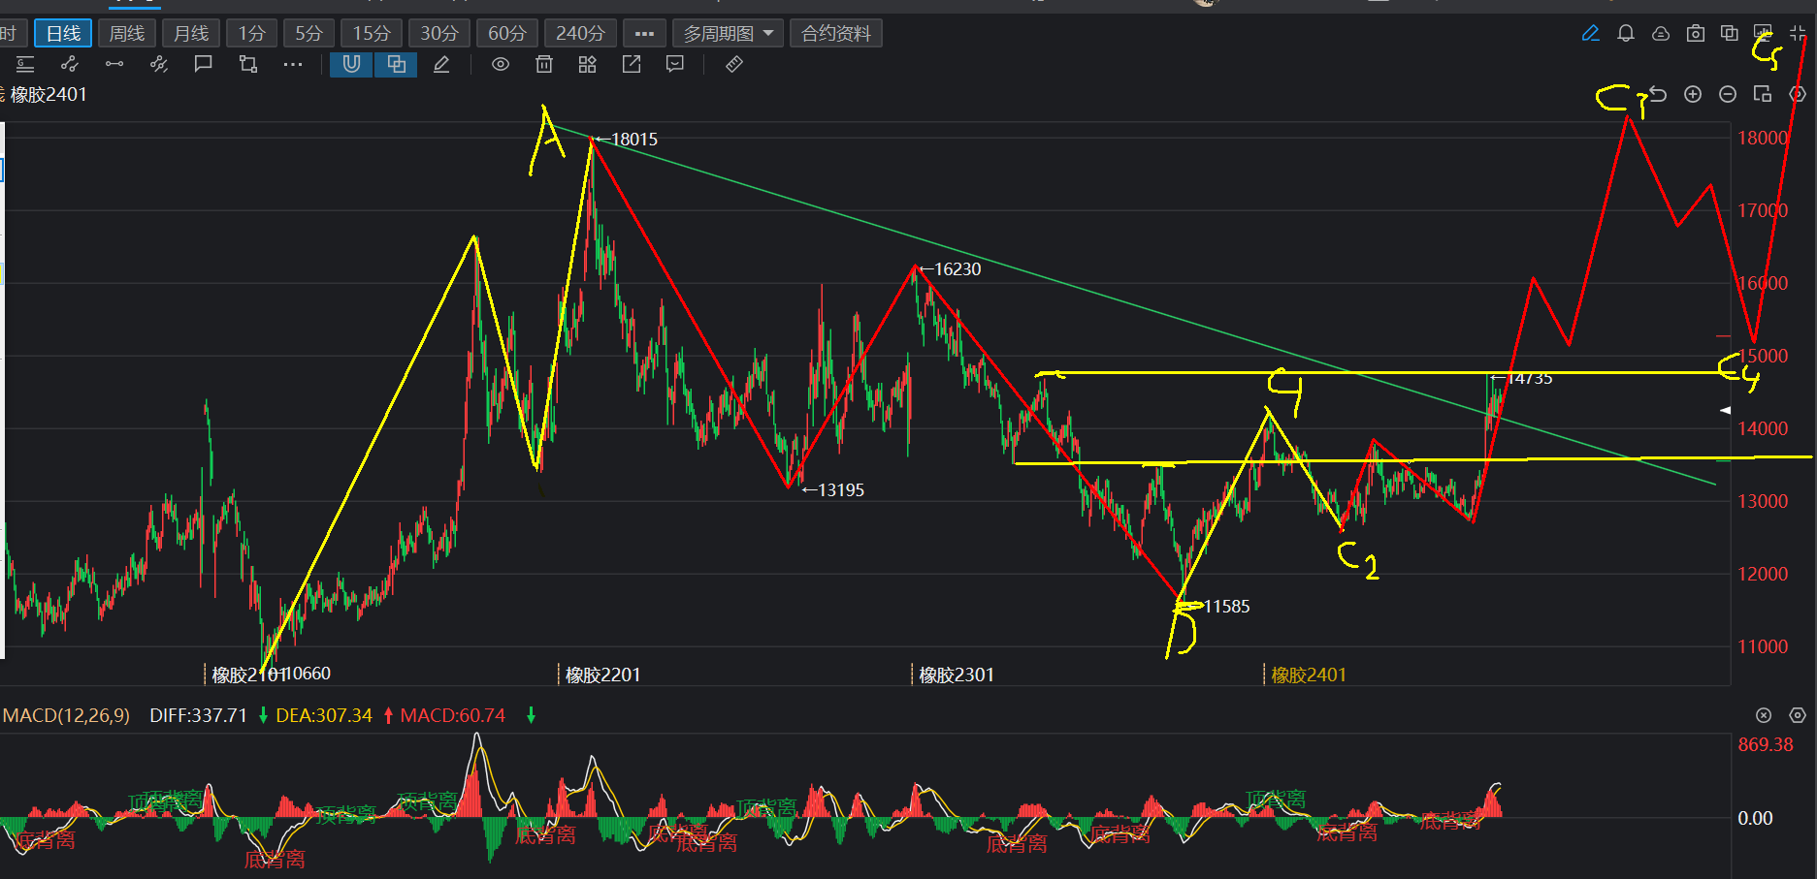Click the 13195 low price label

[840, 490]
